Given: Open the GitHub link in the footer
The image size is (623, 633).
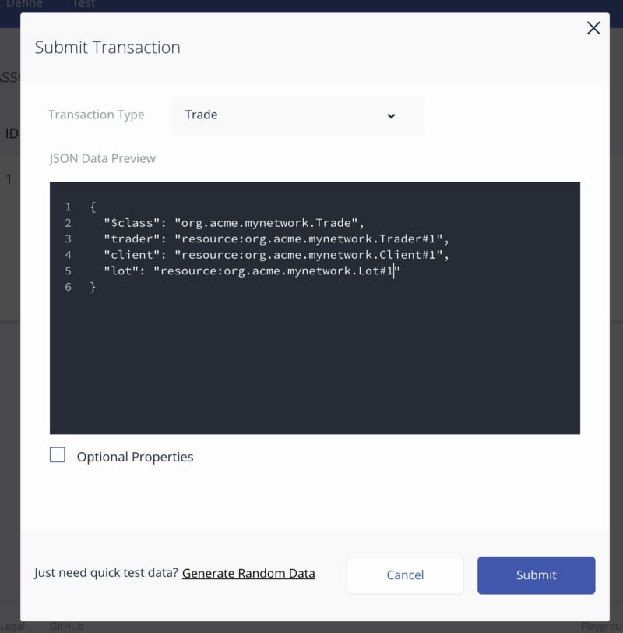Looking at the screenshot, I should (x=66, y=626).
